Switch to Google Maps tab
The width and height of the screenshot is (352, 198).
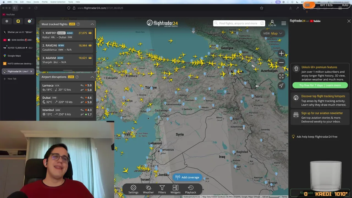[18, 56]
